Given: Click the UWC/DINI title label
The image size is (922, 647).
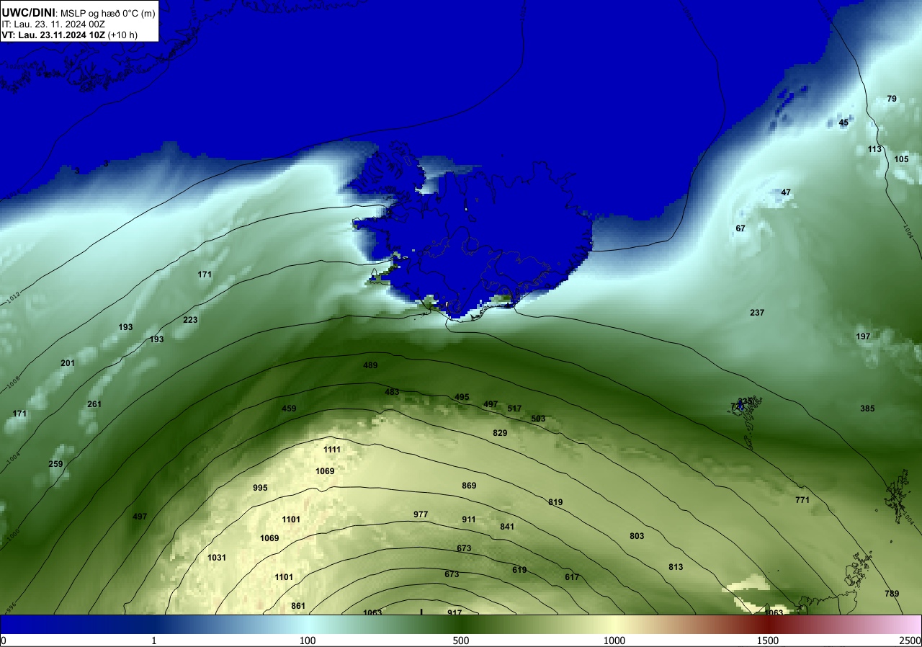Looking at the screenshot, I should pos(29,12).
